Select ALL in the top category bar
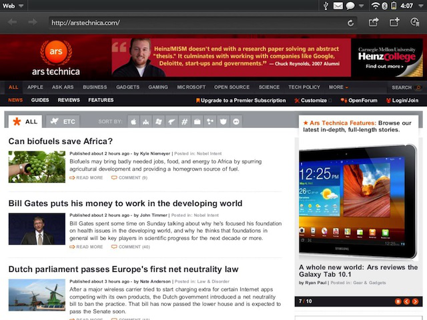Viewport: 427px width, 320px height. coord(13,87)
